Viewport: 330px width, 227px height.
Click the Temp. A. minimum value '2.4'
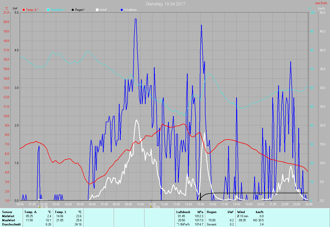pyautogui.click(x=49, y=216)
